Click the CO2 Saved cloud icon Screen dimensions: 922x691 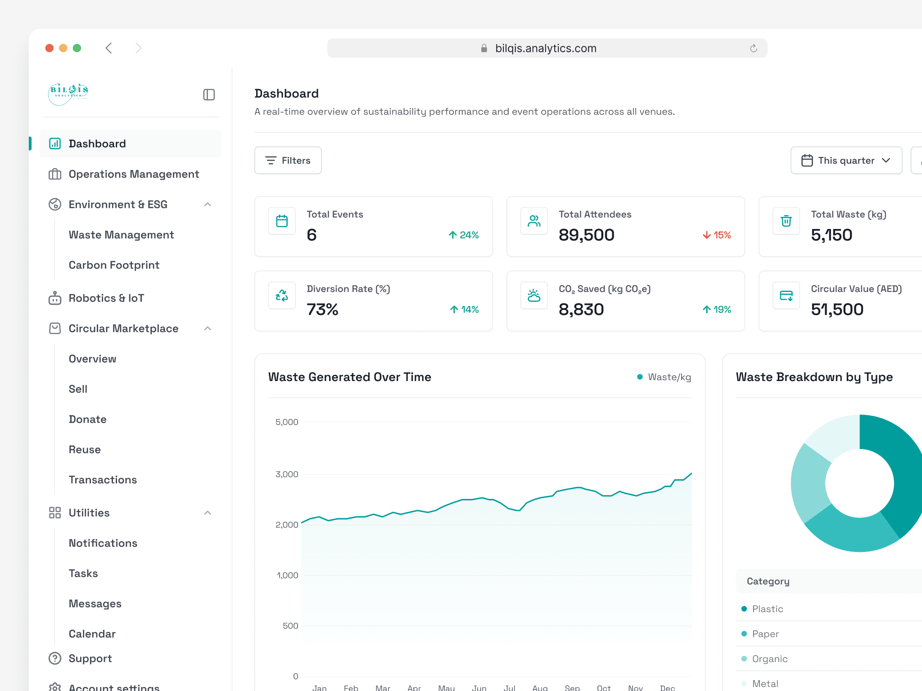click(534, 296)
